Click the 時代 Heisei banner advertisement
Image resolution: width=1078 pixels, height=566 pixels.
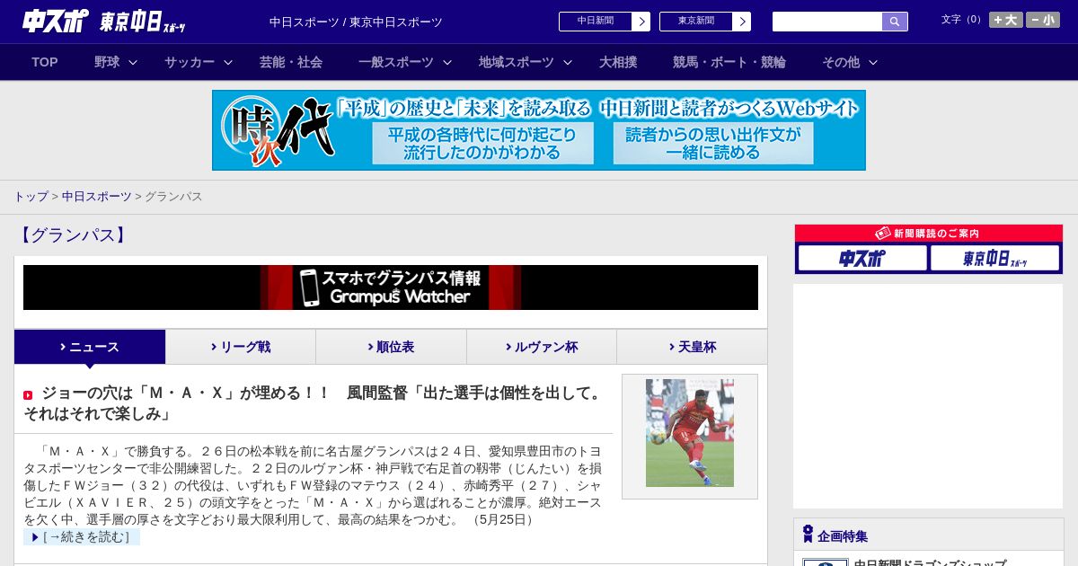539,130
